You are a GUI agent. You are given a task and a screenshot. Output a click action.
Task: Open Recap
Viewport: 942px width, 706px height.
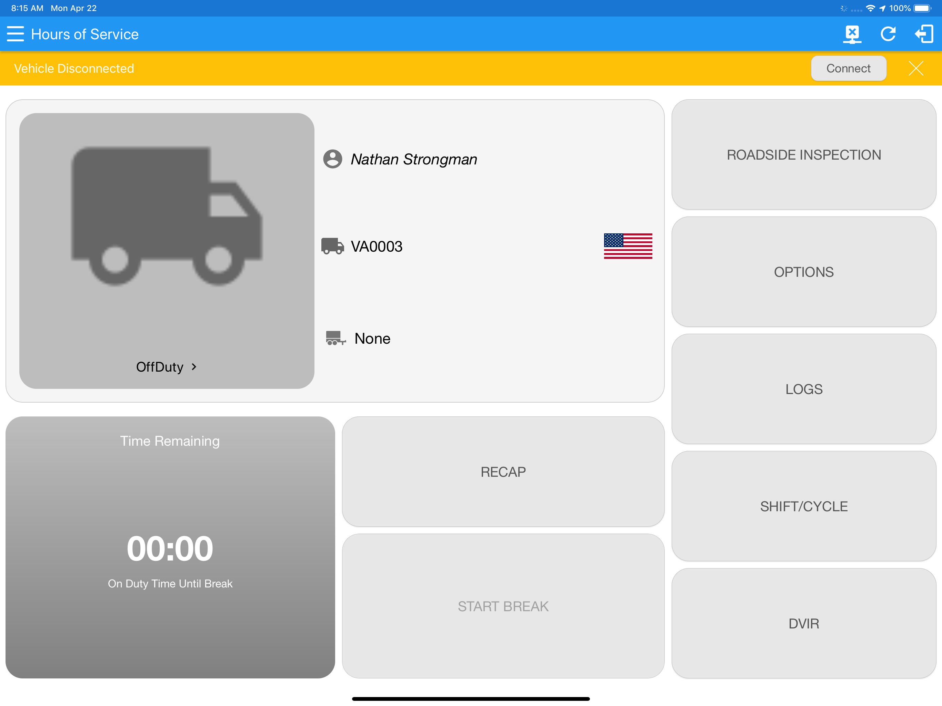point(503,471)
